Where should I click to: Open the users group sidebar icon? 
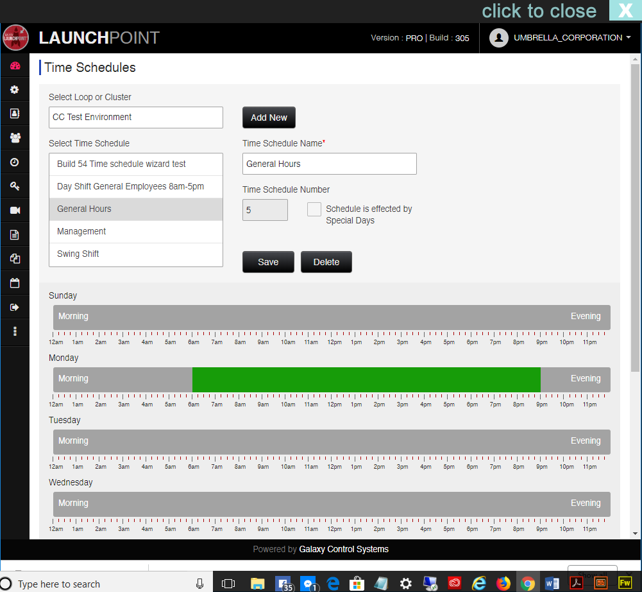point(15,137)
